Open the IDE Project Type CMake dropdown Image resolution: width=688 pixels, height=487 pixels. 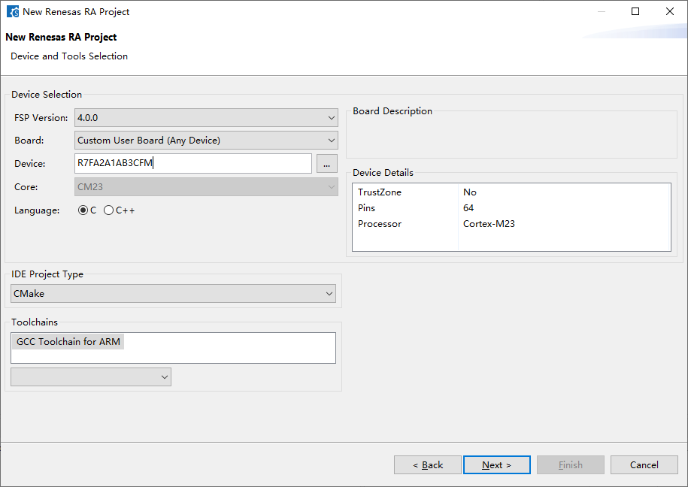[174, 294]
